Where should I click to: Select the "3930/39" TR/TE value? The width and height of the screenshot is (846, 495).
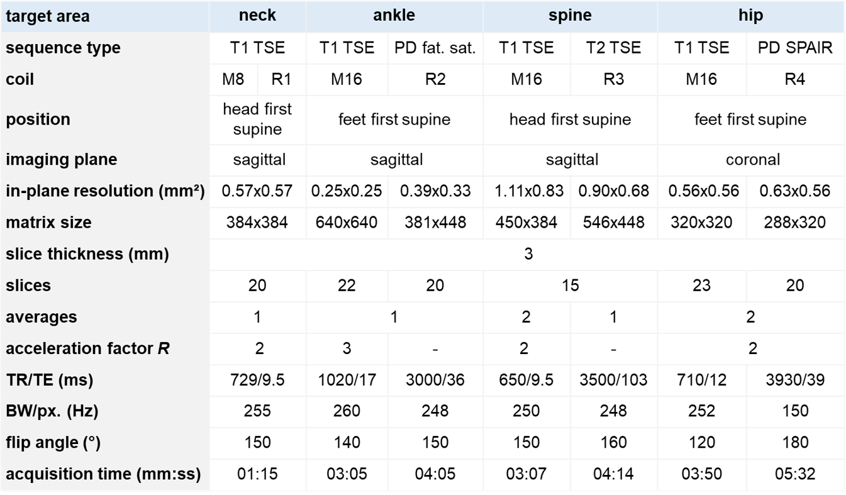click(x=795, y=380)
